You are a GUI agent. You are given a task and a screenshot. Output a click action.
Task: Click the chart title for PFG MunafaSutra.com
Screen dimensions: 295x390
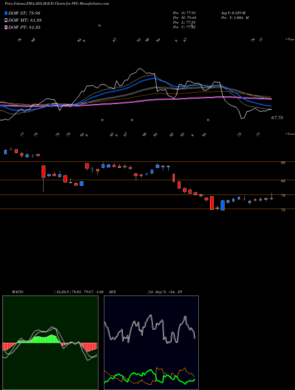(57, 4)
